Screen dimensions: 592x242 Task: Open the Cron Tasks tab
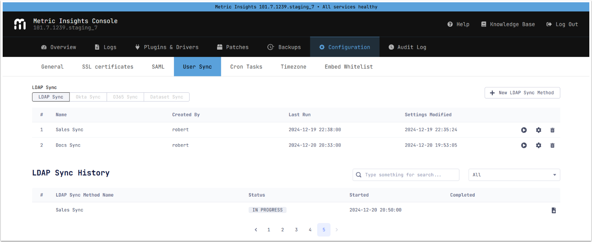pos(246,67)
